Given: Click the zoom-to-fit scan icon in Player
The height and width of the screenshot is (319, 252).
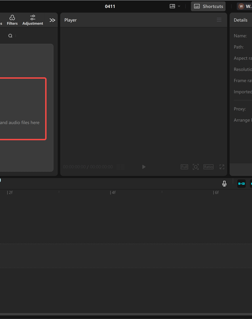Looking at the screenshot, I should 196,167.
